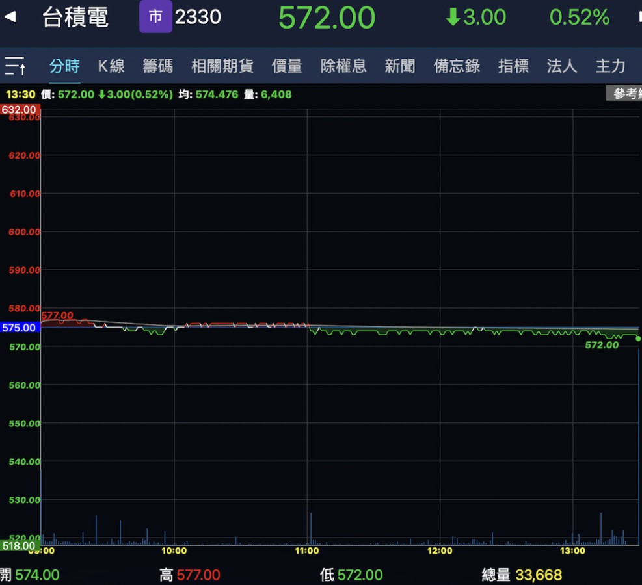Click the high price 577.00 in the bottom row
This screenshot has height=585, width=642.
[x=198, y=575]
